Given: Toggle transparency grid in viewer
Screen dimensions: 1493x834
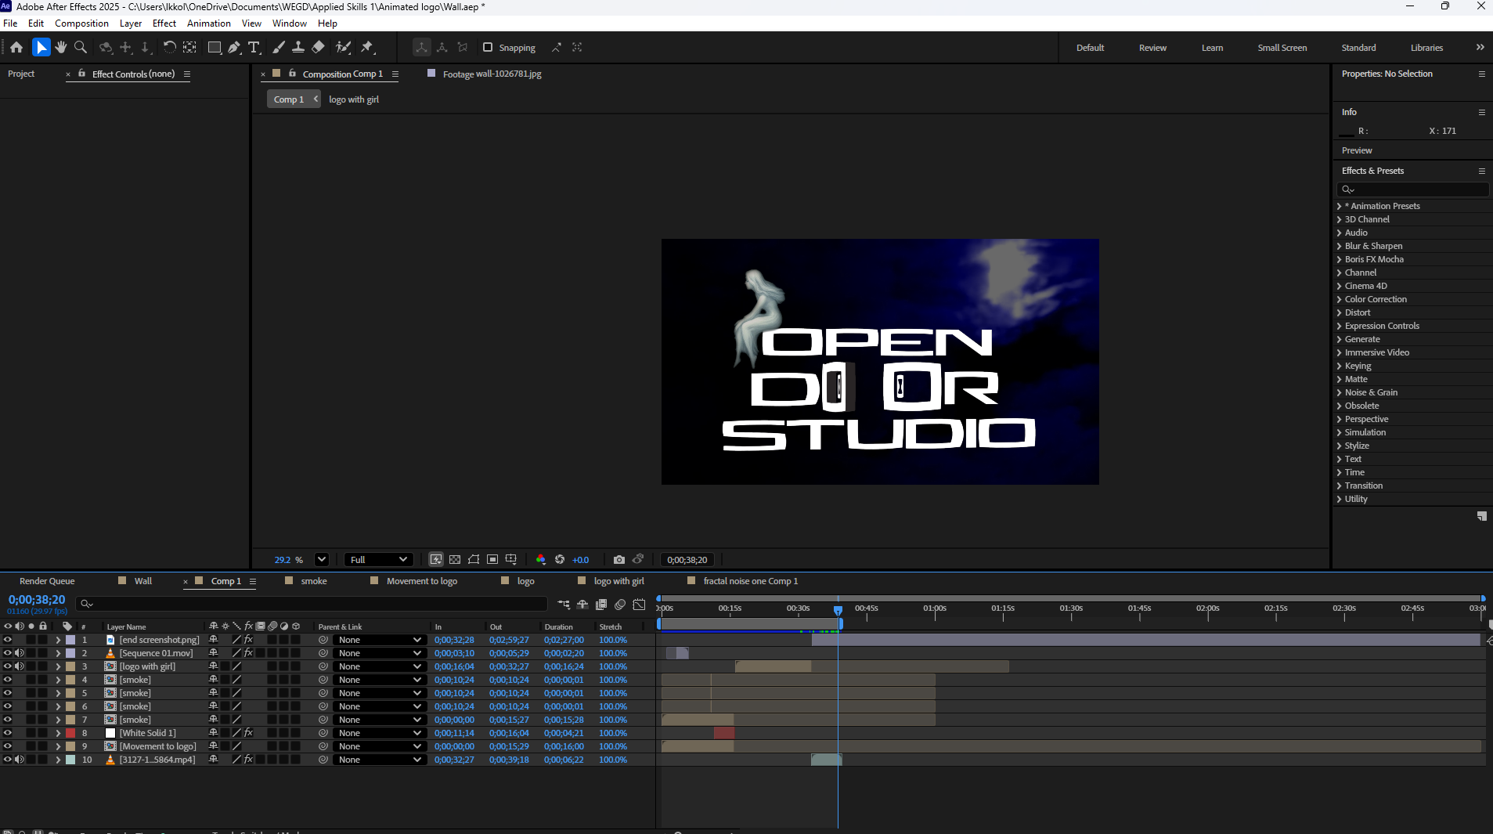Looking at the screenshot, I should pyautogui.click(x=455, y=559).
